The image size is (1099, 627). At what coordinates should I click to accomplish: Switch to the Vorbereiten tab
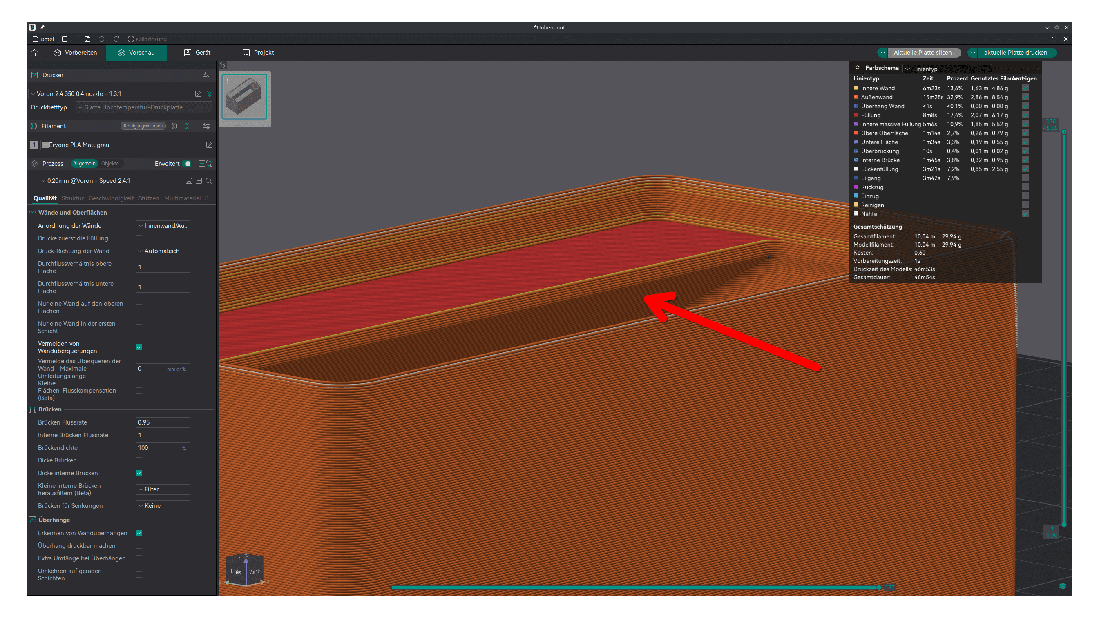coord(76,53)
